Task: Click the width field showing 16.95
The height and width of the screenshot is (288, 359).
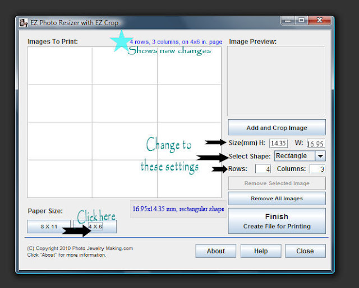Action: click(316, 143)
